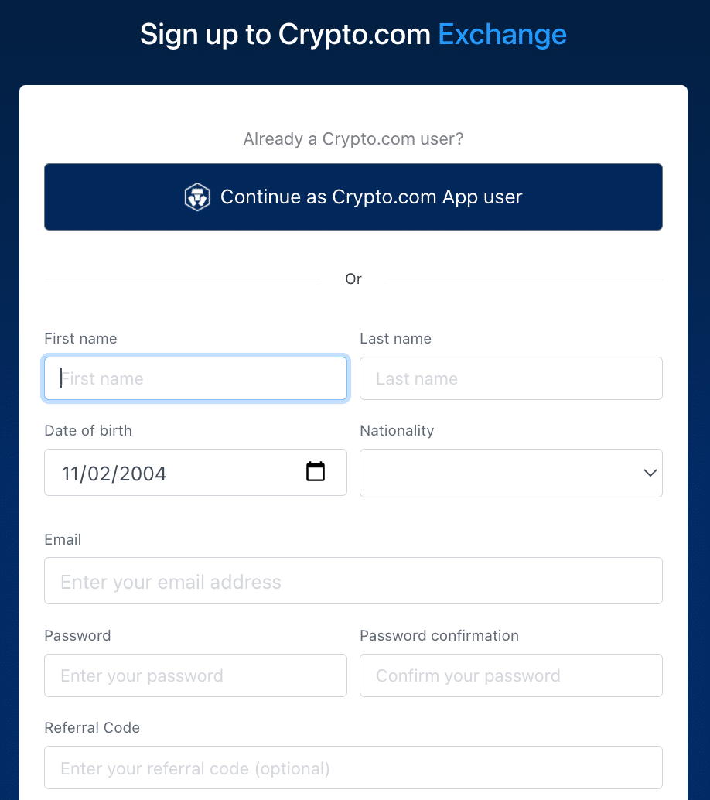Click the 'Referral Code' label
Image resolution: width=710 pixels, height=800 pixels.
[x=92, y=727]
